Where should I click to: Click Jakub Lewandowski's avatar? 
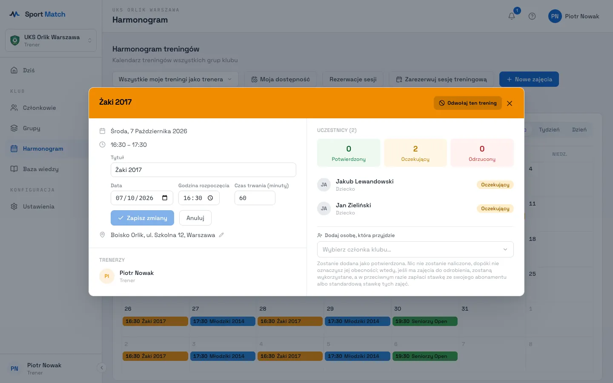click(324, 185)
